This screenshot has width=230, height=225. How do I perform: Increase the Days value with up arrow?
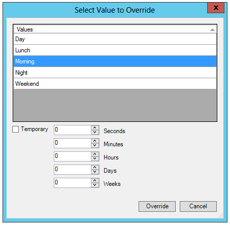tap(95, 168)
